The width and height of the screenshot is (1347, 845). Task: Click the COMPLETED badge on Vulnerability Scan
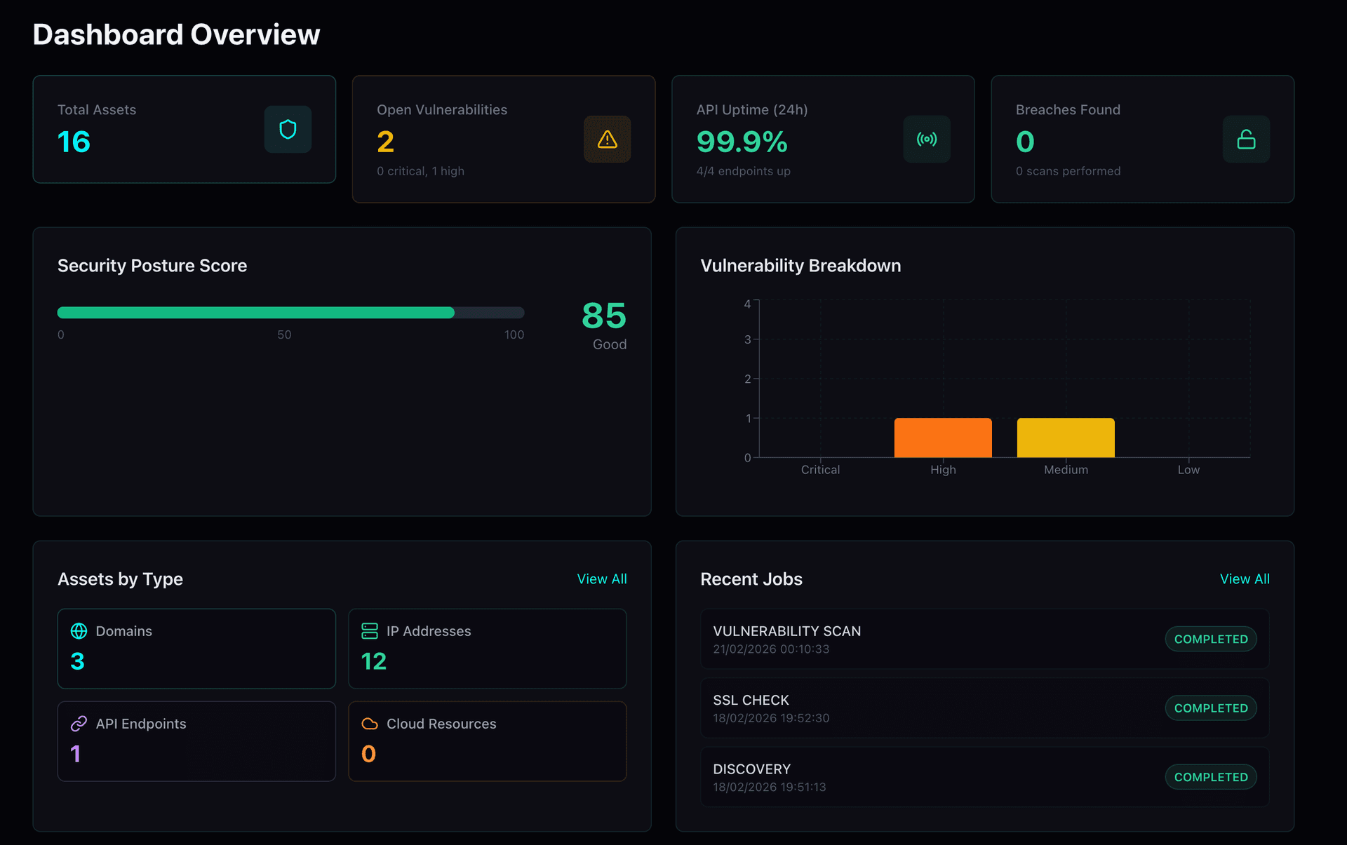tap(1210, 639)
